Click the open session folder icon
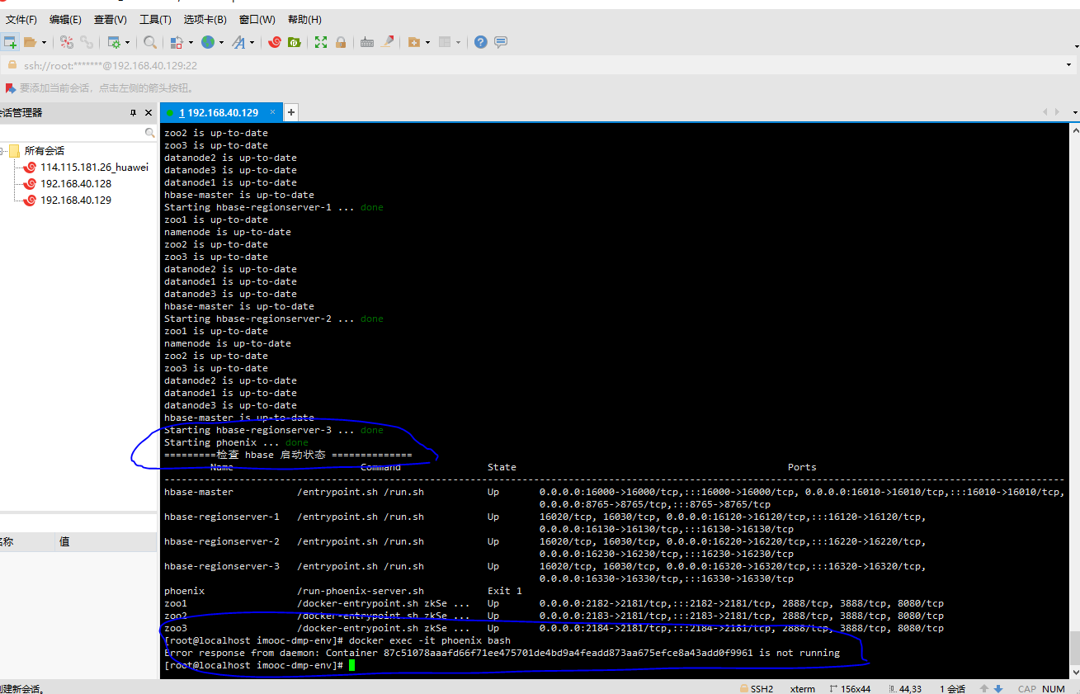The width and height of the screenshot is (1080, 694). tap(31, 42)
